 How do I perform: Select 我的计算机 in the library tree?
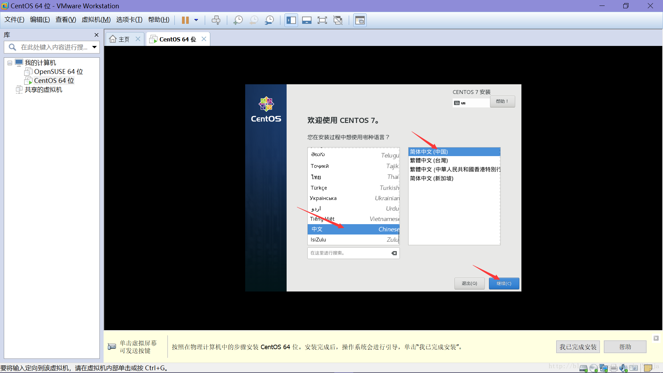[x=40, y=63]
